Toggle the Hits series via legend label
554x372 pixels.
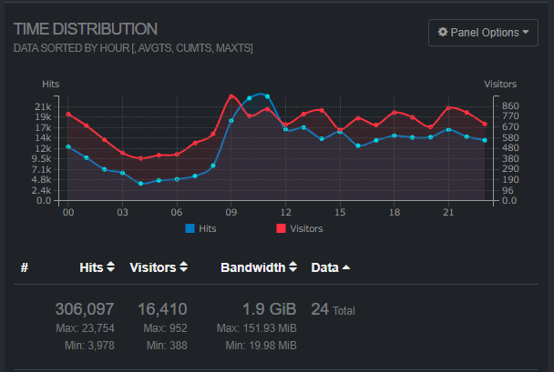click(x=207, y=228)
